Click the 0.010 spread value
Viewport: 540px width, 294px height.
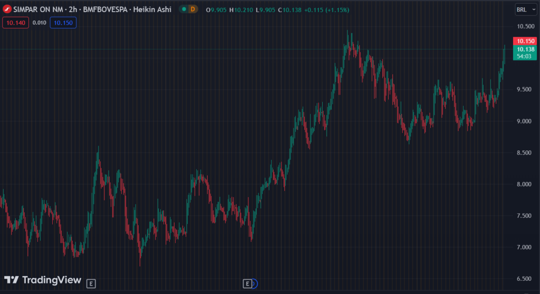pyautogui.click(x=39, y=23)
